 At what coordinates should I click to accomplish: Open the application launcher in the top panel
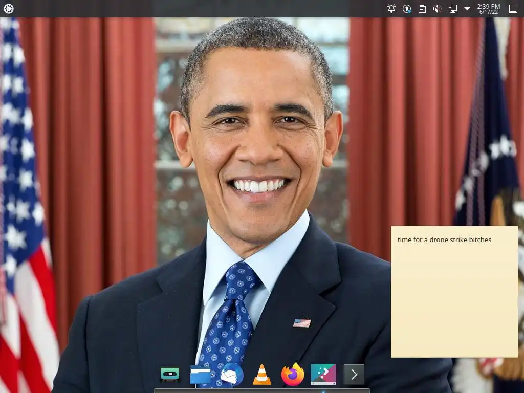[x=8, y=9]
